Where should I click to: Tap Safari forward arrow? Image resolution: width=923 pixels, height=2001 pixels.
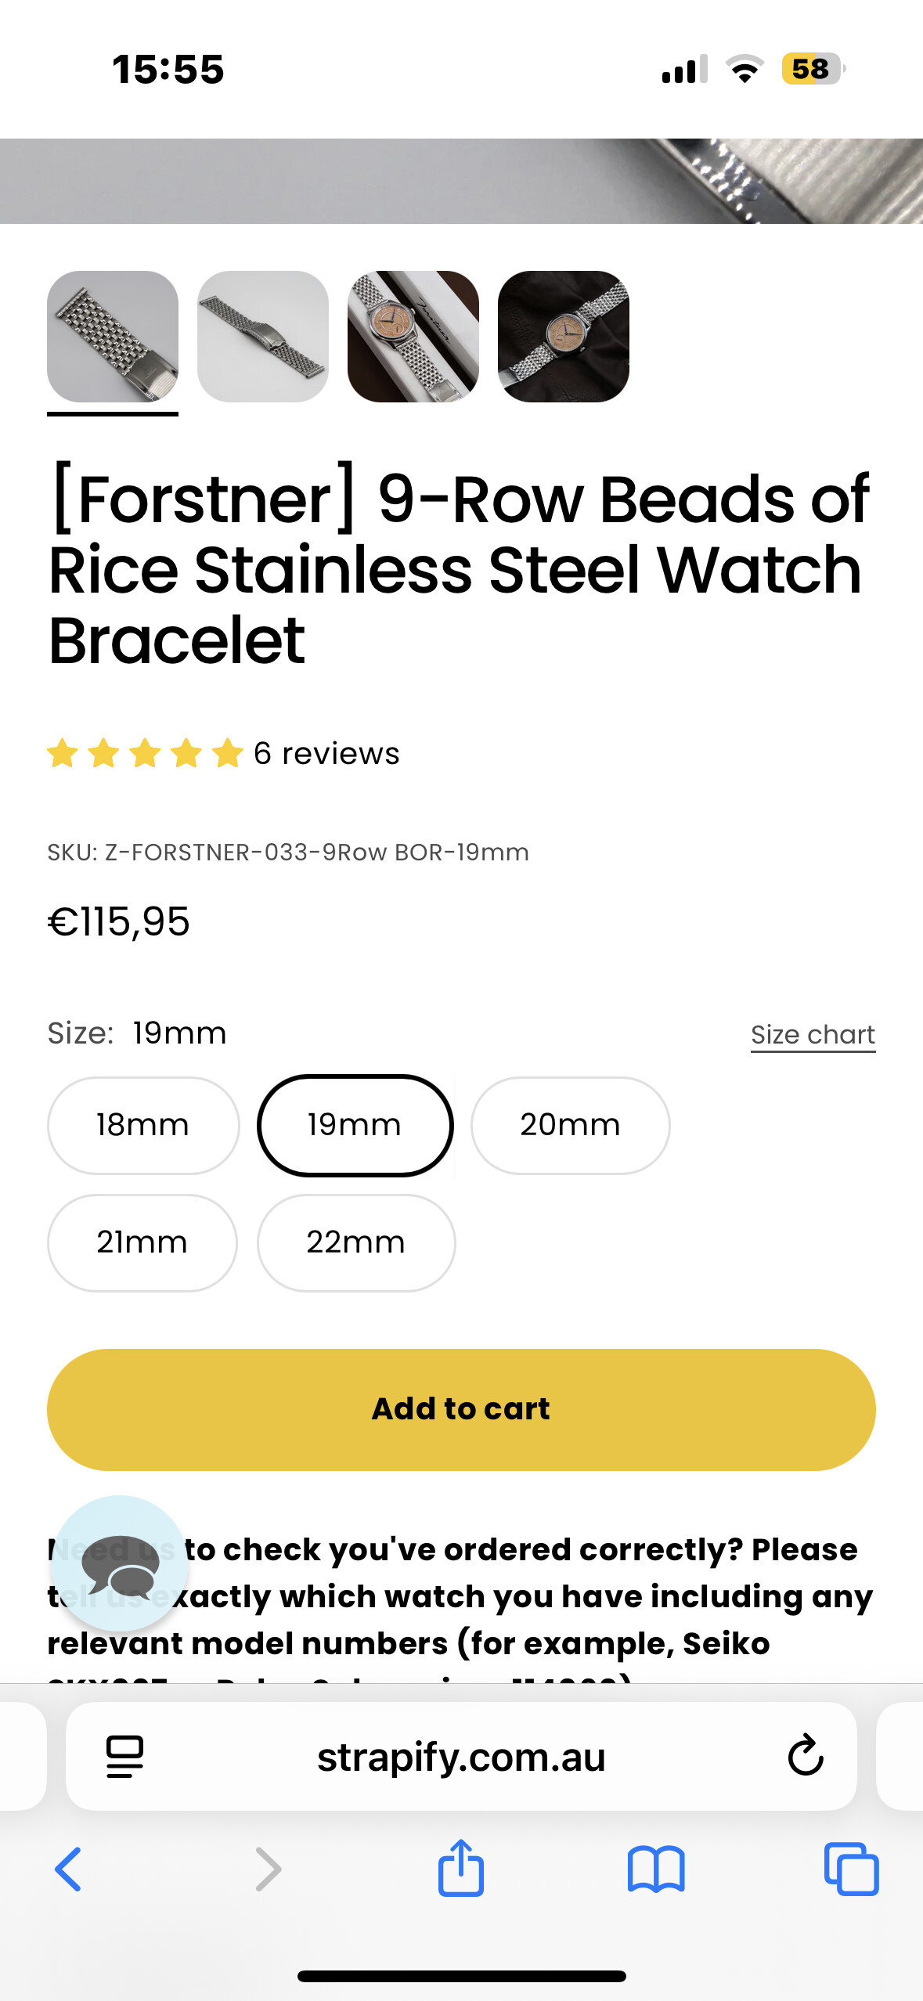268,1869
